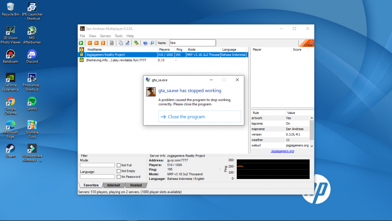Close the gta_sa.exe error dialog
Viewport: 392px width, 221px height.
tap(237, 80)
